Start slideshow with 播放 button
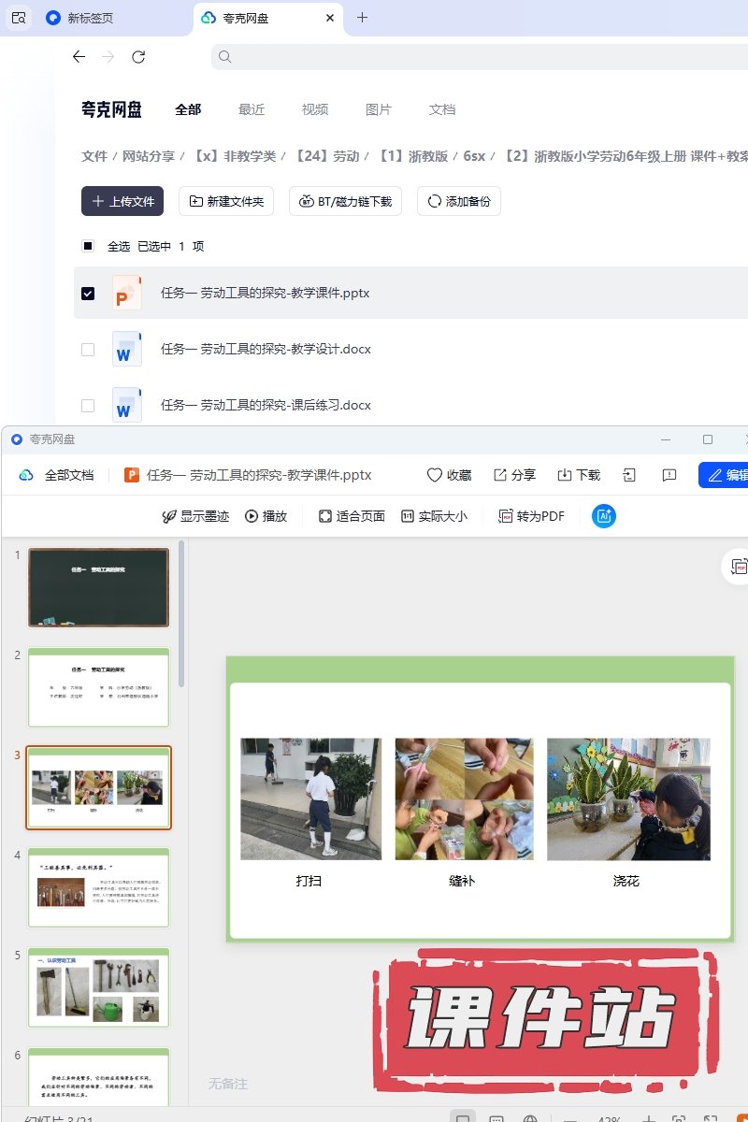This screenshot has height=1122, width=748. (x=266, y=516)
